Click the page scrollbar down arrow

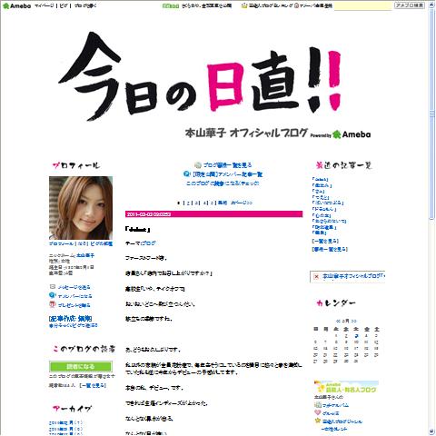tap(432, 431)
